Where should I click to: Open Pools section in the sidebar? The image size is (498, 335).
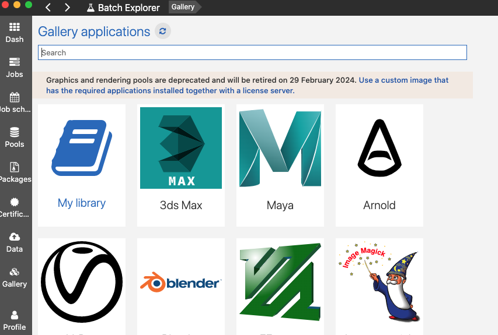coord(15,137)
